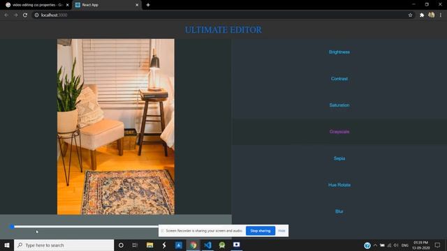
Task: Hide the screen sharing notification bar
Action: coord(281,231)
